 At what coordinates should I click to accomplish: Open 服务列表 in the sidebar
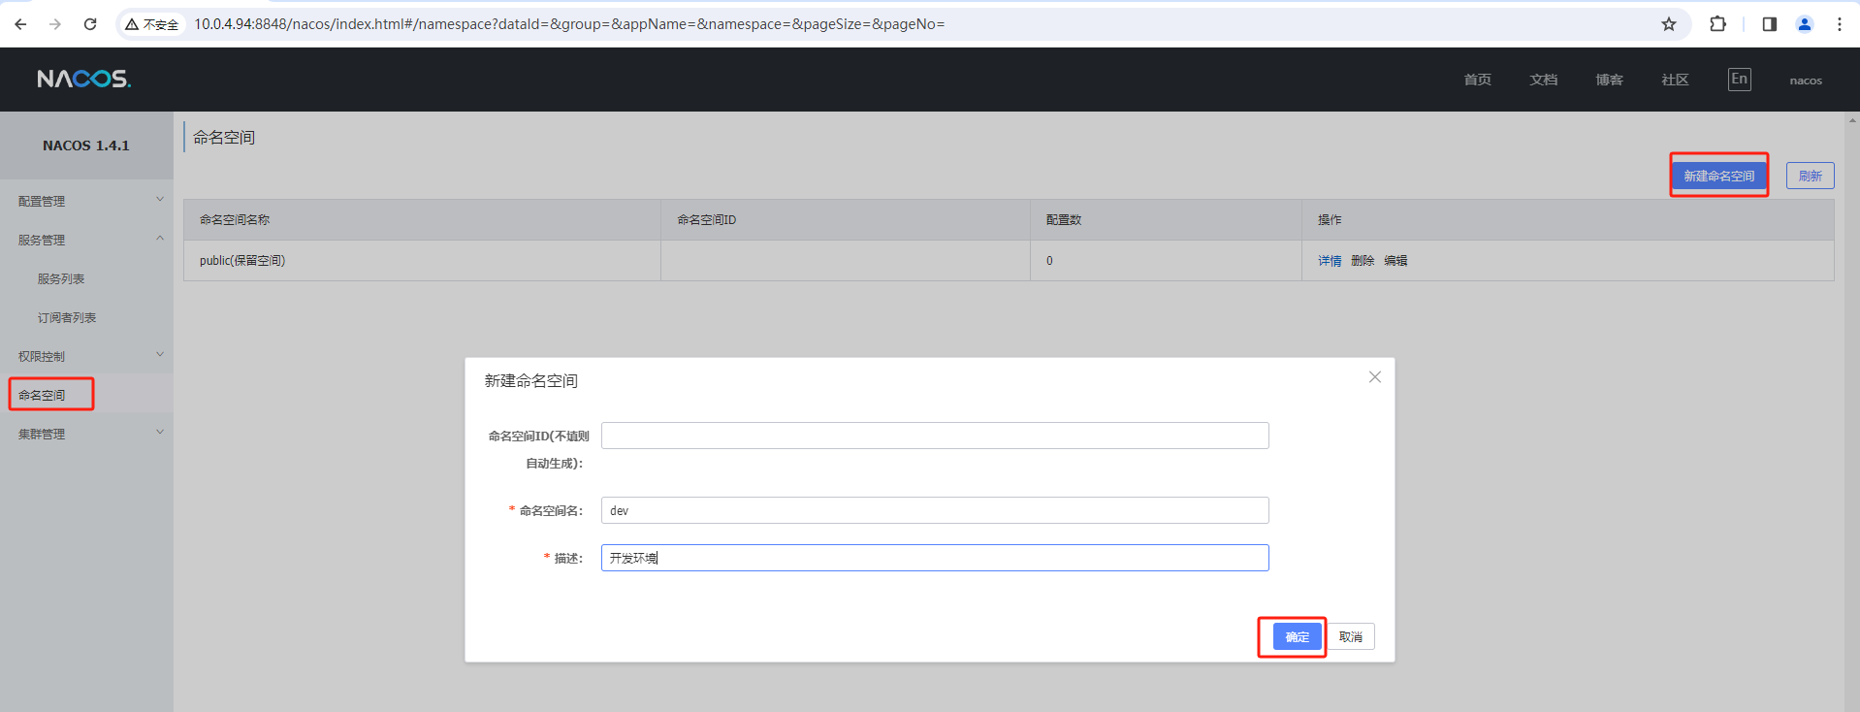click(x=61, y=278)
